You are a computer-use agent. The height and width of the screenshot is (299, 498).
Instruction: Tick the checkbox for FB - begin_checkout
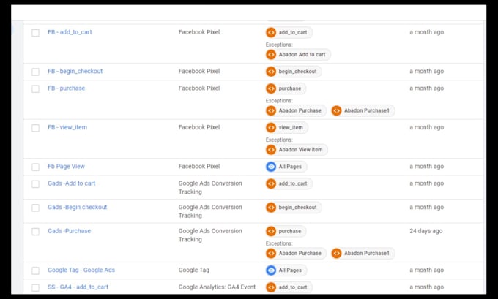(36, 72)
